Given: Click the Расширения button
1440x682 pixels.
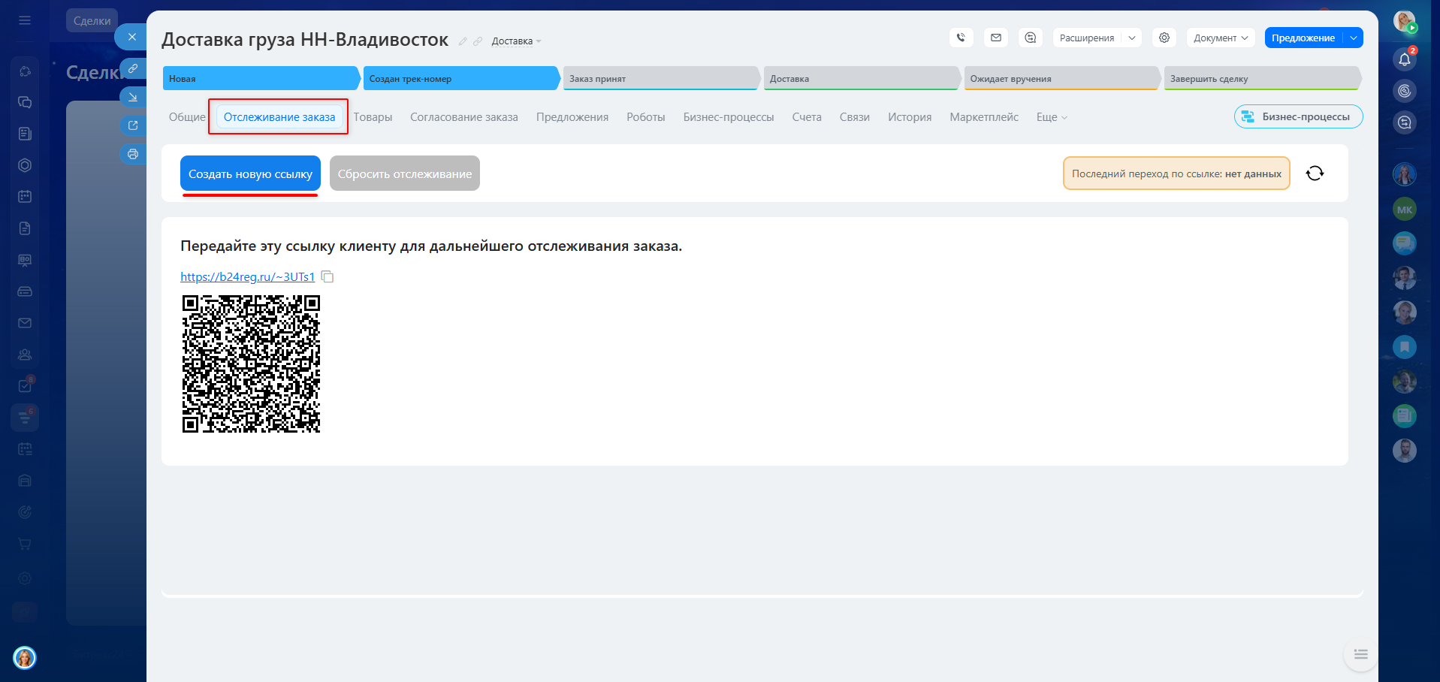Looking at the screenshot, I should coord(1087,38).
